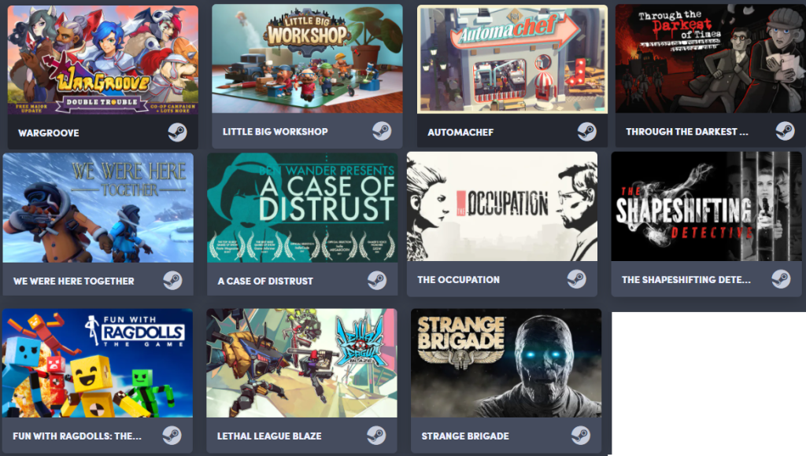Click the Steam icon for Little Big Workshop
This screenshot has height=456, width=806.
(x=382, y=131)
